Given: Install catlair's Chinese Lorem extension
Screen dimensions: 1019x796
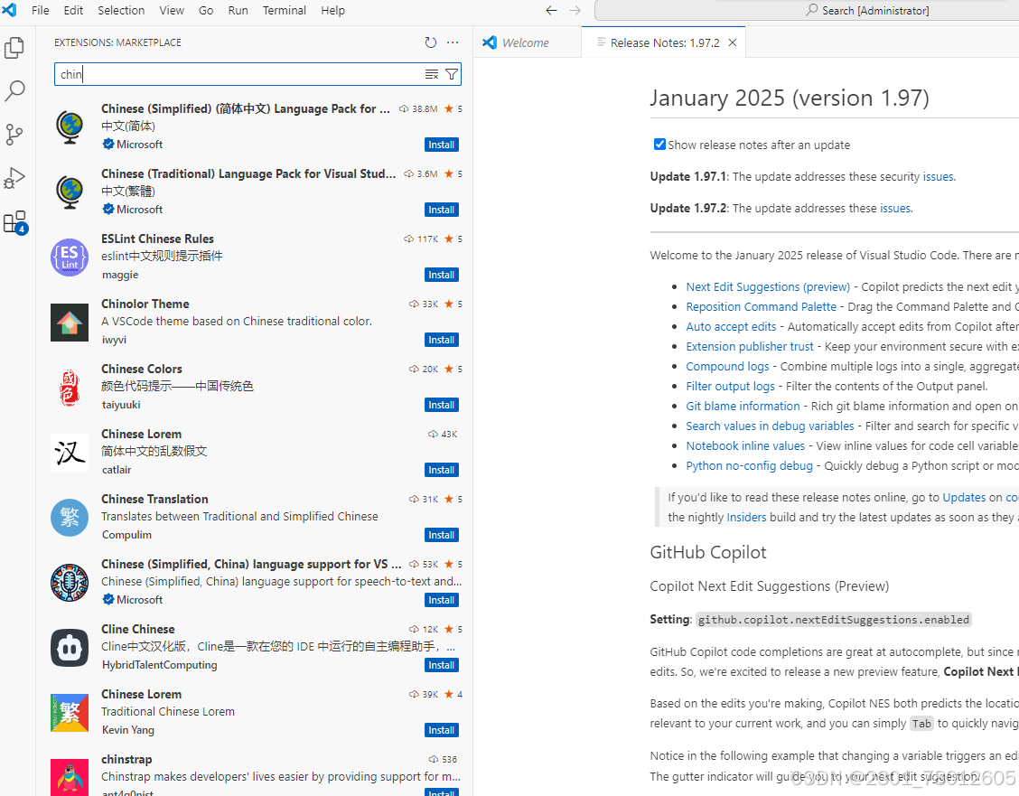Looking at the screenshot, I should (441, 469).
